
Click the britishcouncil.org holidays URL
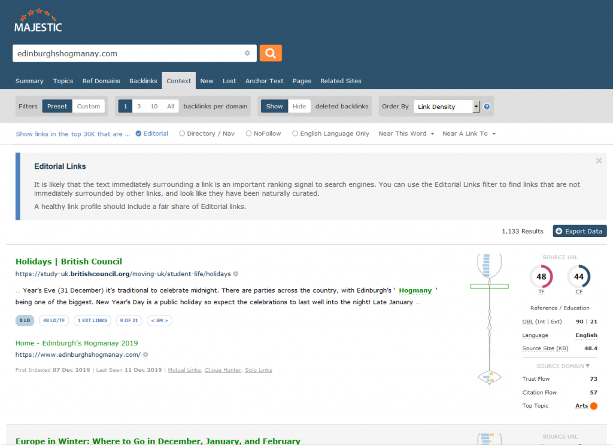(123, 274)
